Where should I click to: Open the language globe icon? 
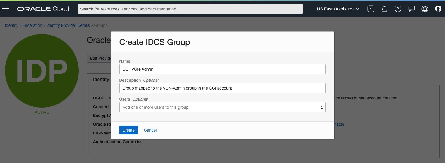click(x=425, y=9)
